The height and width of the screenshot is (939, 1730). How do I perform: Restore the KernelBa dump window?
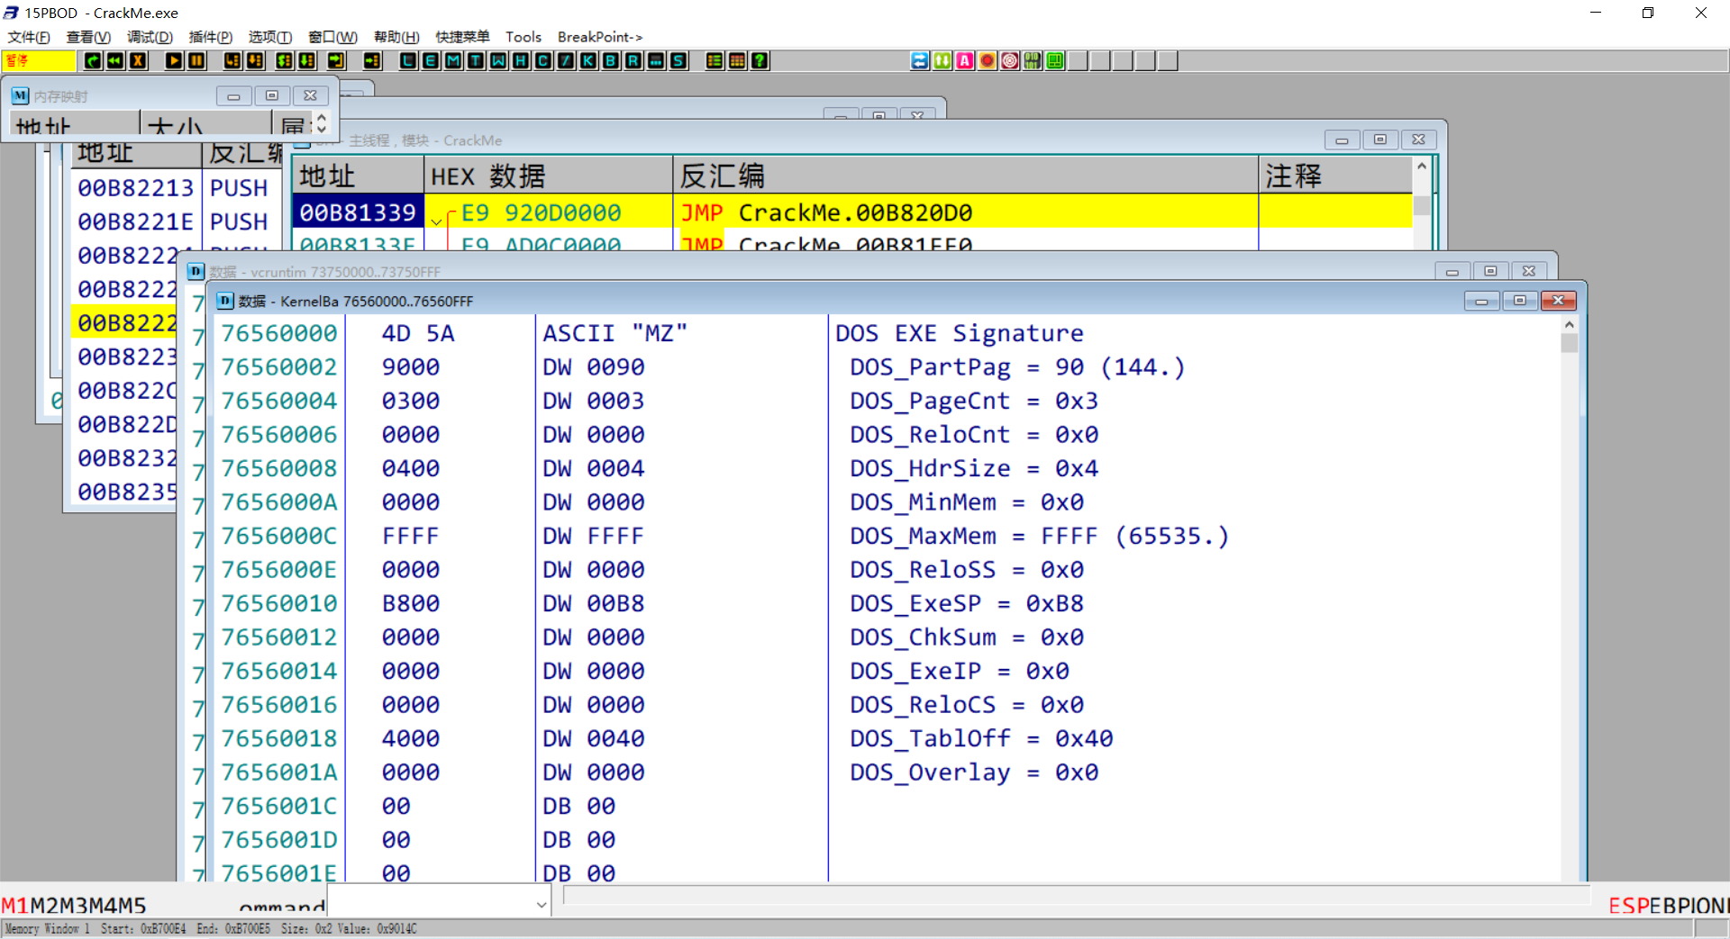coord(1519,301)
